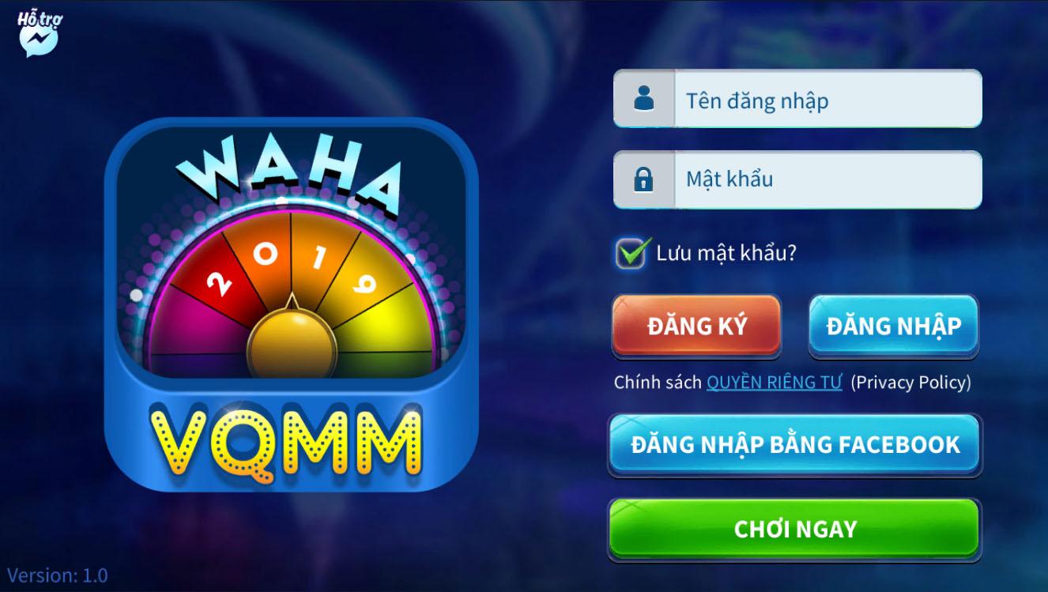Click the user silhouette icon beside username
The width and height of the screenshot is (1048, 592).
644,99
